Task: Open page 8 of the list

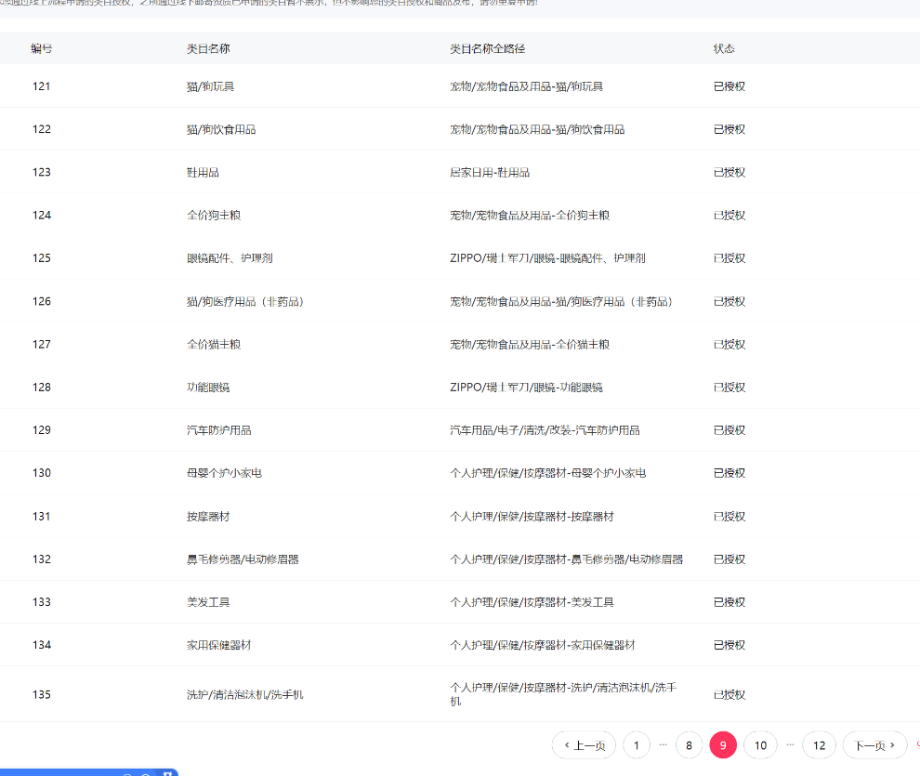Action: click(689, 745)
